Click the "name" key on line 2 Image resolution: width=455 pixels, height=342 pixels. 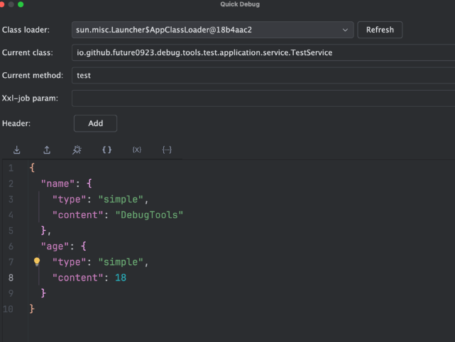(57, 183)
